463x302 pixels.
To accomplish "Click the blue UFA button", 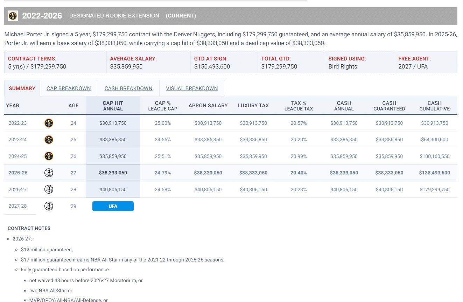I will 113,206.
